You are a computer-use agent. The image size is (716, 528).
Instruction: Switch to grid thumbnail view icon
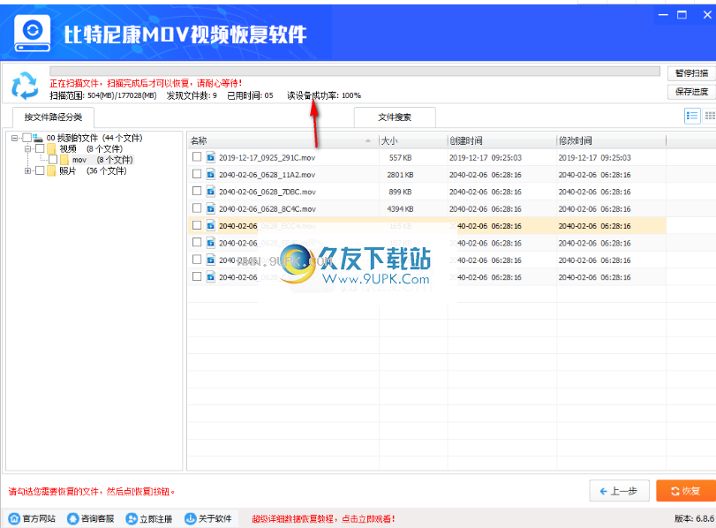pyautogui.click(x=710, y=116)
